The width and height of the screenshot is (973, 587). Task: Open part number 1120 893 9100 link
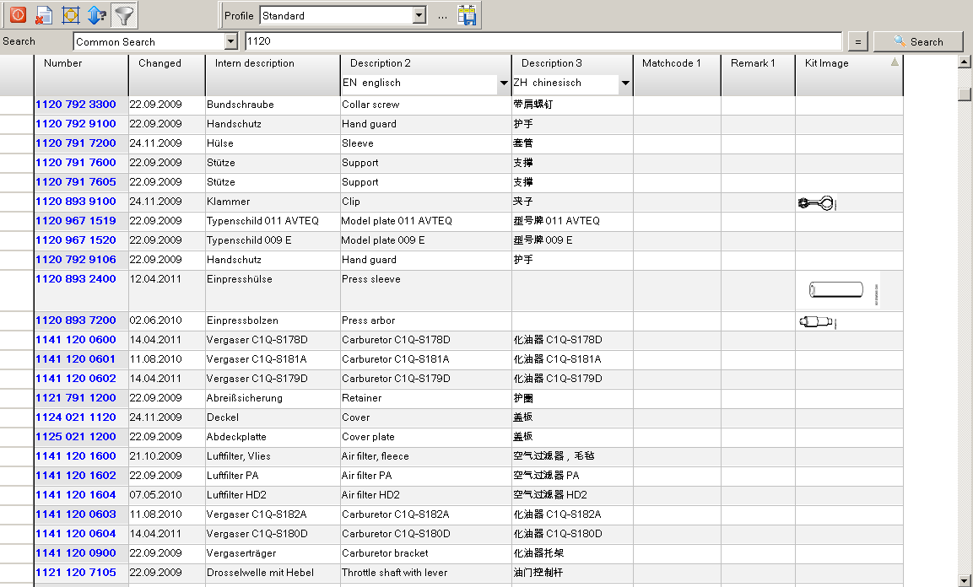(76, 202)
